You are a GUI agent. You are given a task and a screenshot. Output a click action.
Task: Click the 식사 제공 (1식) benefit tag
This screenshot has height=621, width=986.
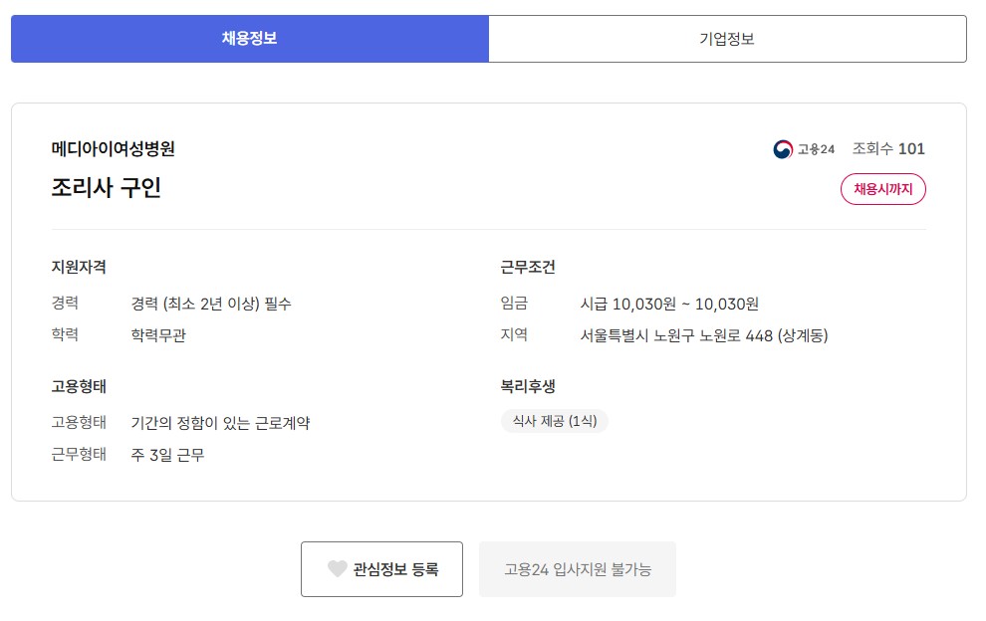pos(555,421)
